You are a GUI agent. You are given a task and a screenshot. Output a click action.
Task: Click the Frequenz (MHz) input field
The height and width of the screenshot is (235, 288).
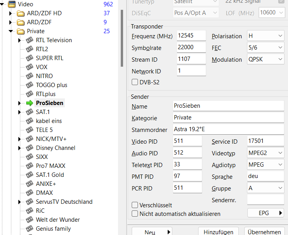point(191,36)
